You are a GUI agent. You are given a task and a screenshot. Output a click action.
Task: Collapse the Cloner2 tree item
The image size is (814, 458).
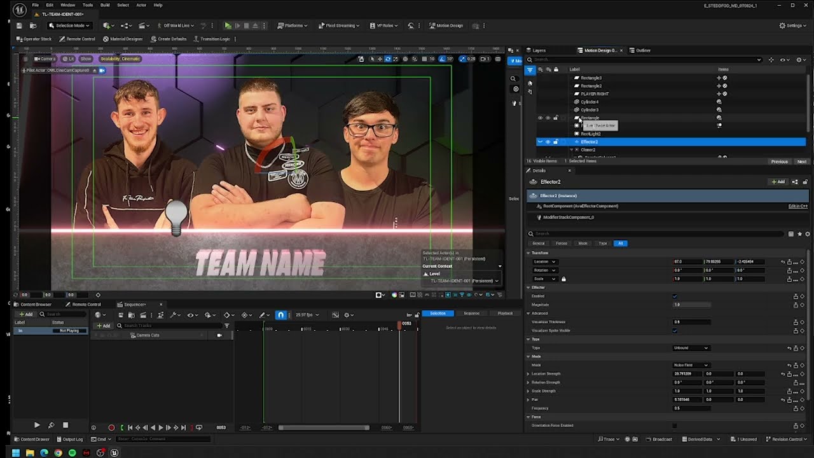point(571,150)
